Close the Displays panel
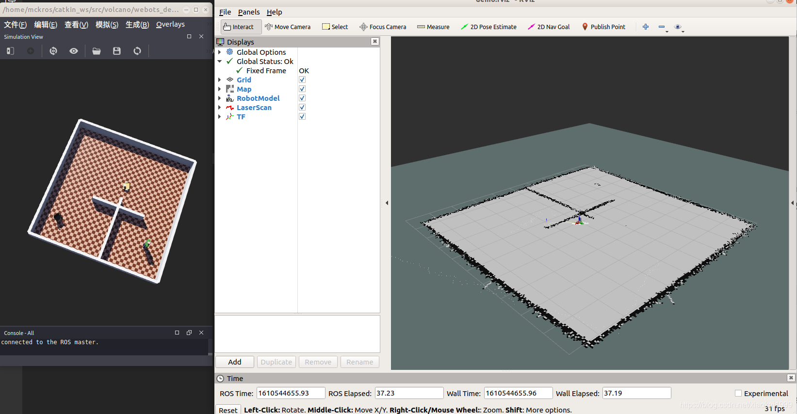Viewport: 797px width, 414px height. click(x=375, y=42)
